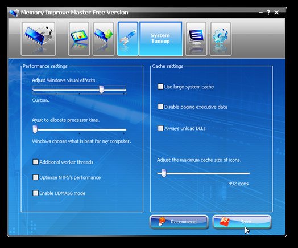The width and height of the screenshot is (298, 248).
Task: Click 'Adjust Windows visual effects.' label
Action: click(64, 80)
